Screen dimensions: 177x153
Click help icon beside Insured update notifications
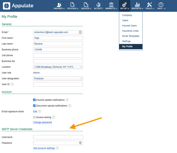click(67, 100)
